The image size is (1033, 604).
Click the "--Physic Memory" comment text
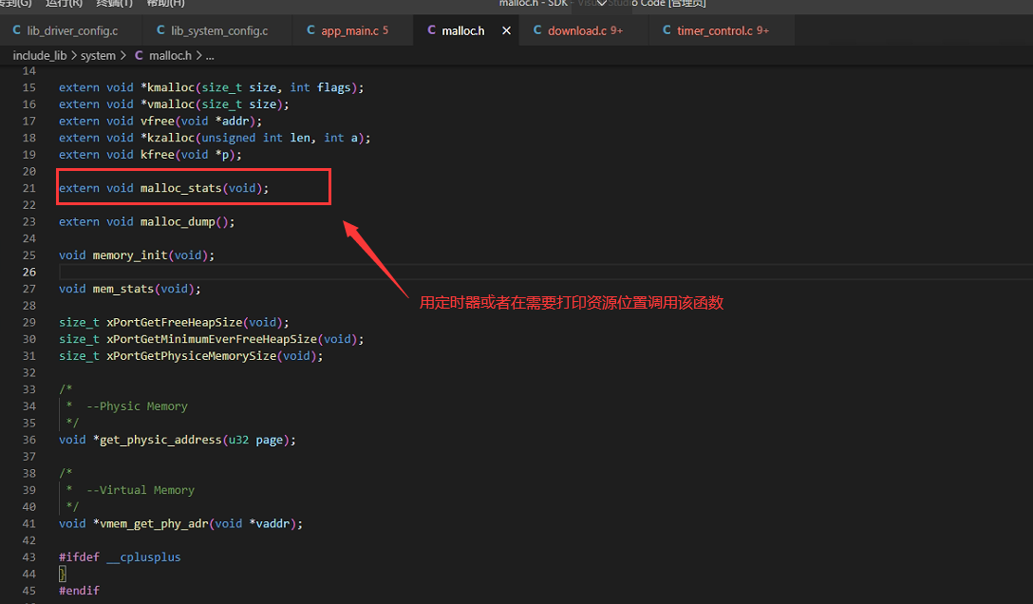click(137, 406)
